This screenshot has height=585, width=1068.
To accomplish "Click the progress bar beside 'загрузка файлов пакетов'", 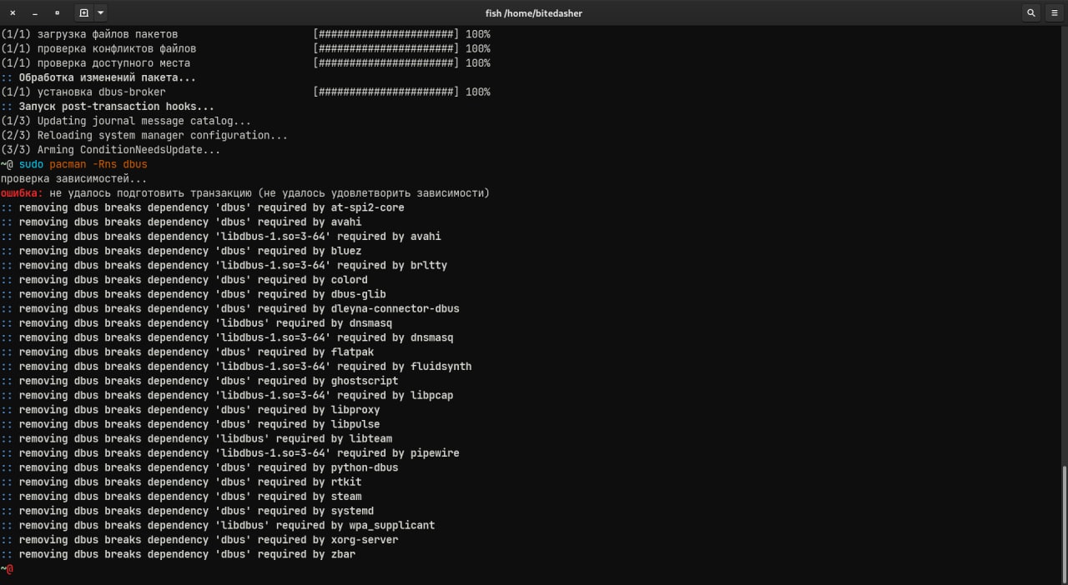I will click(386, 34).
